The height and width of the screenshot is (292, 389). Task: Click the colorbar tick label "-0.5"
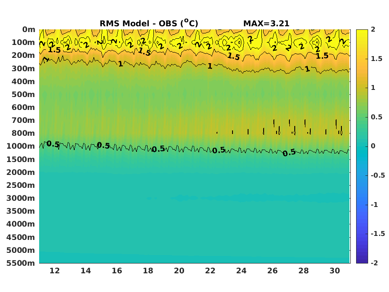tap(378, 175)
